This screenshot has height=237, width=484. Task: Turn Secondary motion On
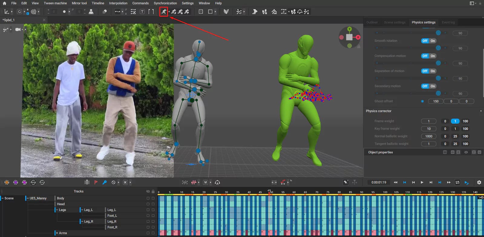tap(433, 86)
